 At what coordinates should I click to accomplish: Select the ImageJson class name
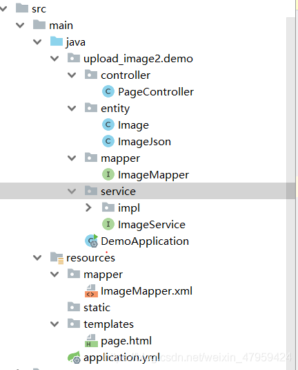(145, 142)
